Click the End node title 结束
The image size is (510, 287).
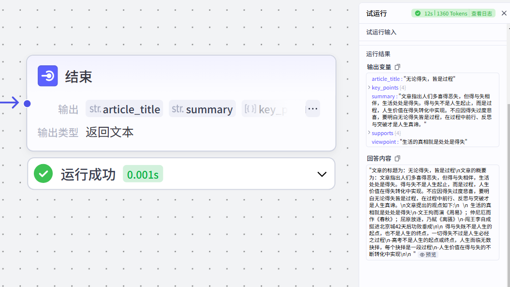coord(79,76)
